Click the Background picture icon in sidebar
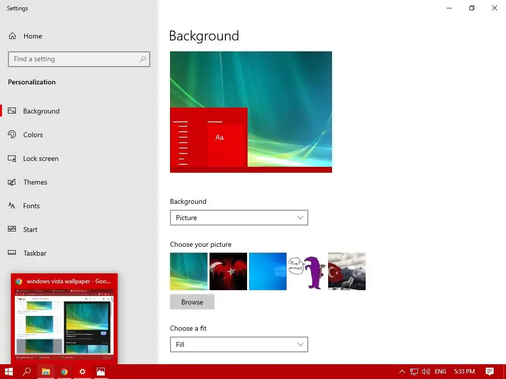Viewport: 506px width, 379px height. (x=12, y=111)
